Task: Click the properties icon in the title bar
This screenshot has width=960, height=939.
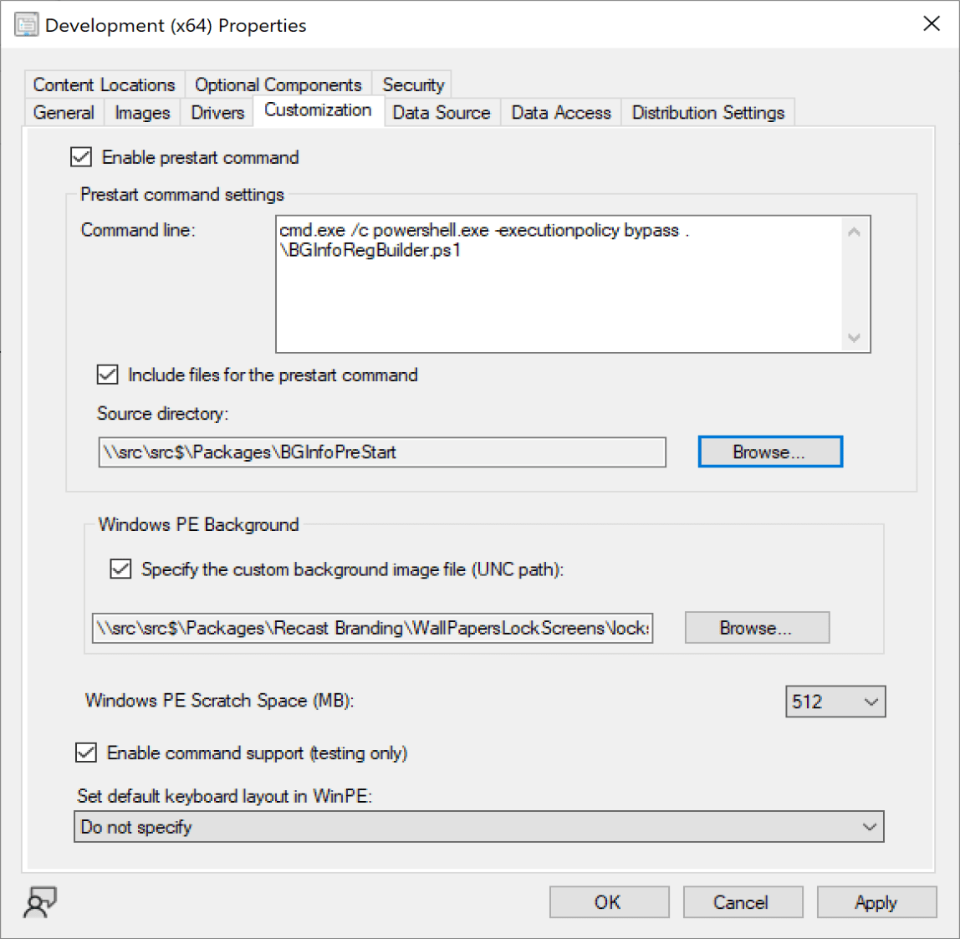Action: click(27, 25)
